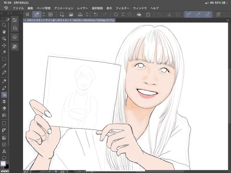231x173 pixels.
Task: Select the Brush tool
Action: click(x=4, y=88)
